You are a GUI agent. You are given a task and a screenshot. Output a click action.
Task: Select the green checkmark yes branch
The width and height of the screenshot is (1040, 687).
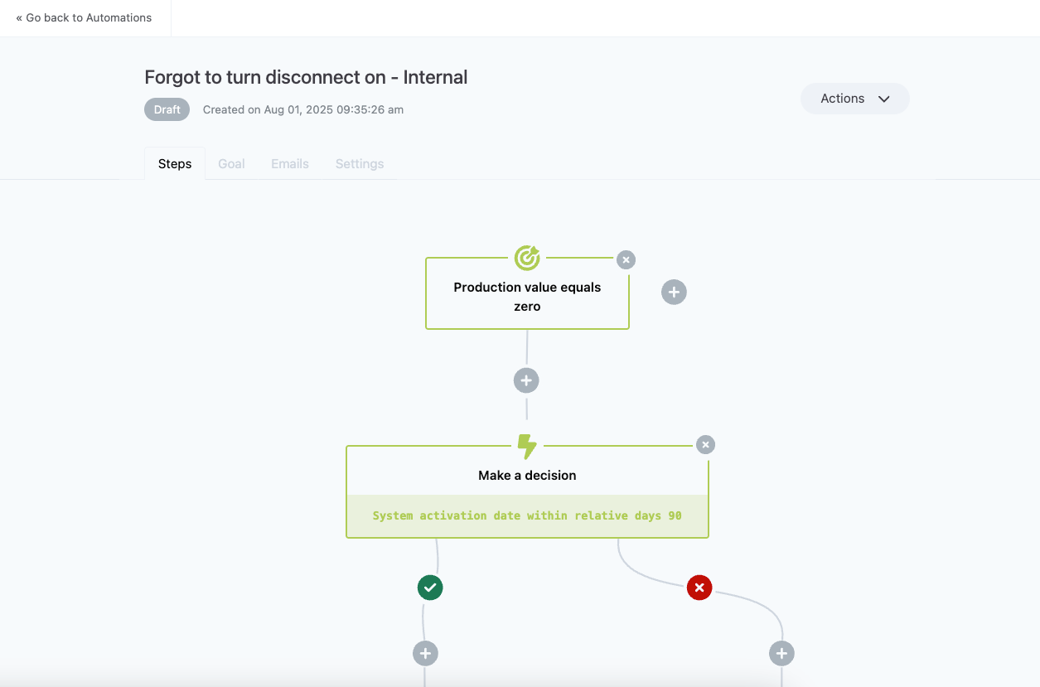point(430,588)
